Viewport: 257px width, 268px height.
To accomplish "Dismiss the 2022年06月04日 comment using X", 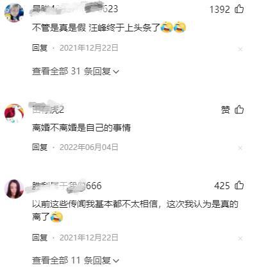I will [240, 148].
